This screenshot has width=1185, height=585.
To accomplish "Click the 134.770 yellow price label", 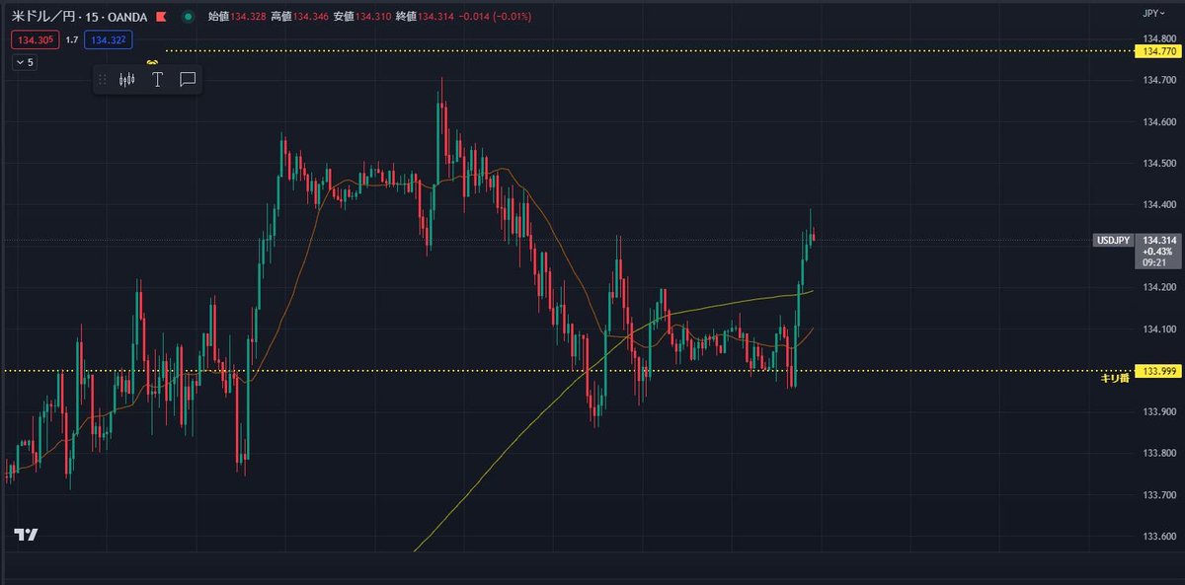I will coord(1158,50).
